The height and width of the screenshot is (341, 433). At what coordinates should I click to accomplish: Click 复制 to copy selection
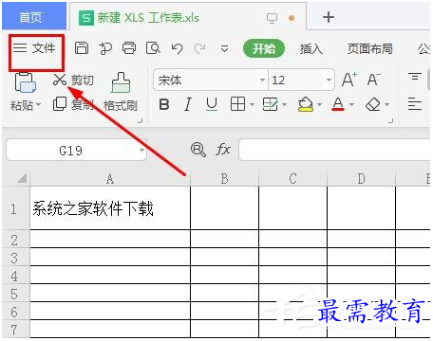point(73,104)
